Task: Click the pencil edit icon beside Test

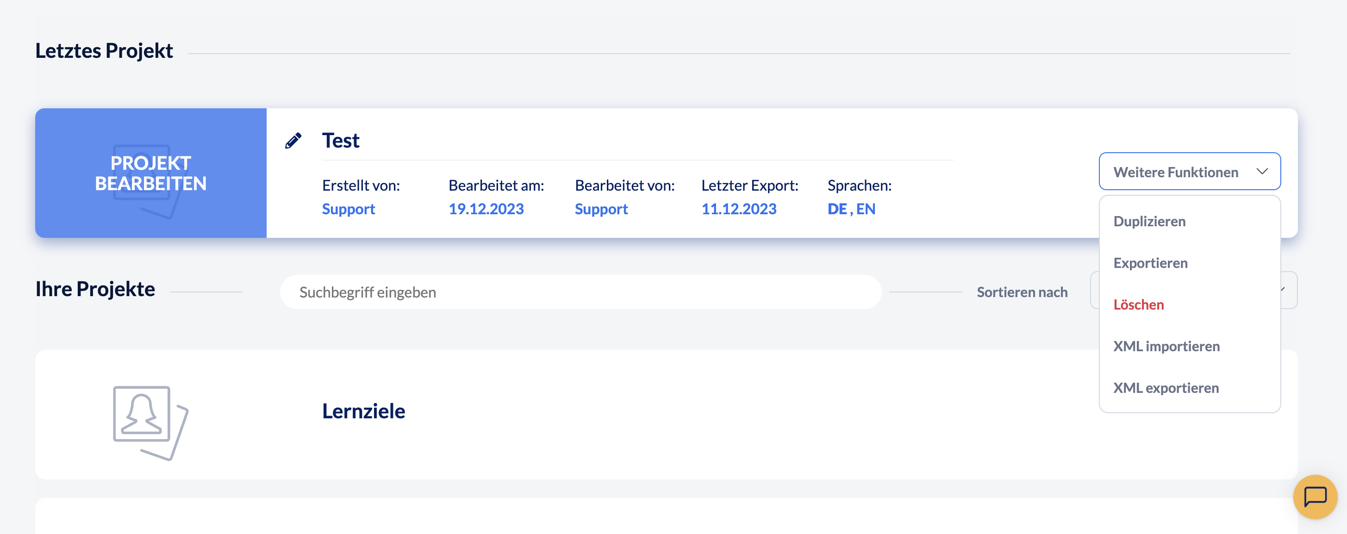Action: pos(293,140)
